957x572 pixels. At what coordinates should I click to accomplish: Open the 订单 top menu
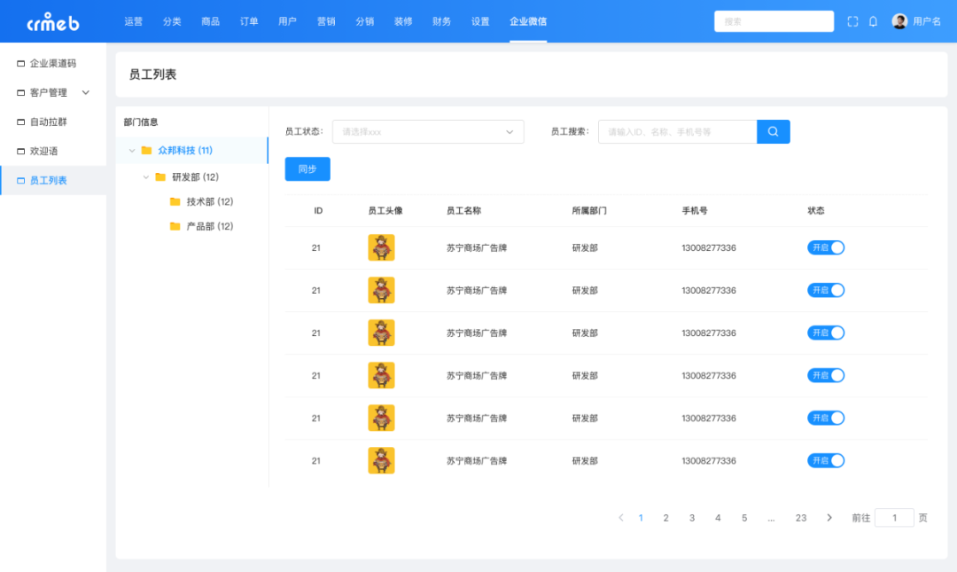point(249,21)
